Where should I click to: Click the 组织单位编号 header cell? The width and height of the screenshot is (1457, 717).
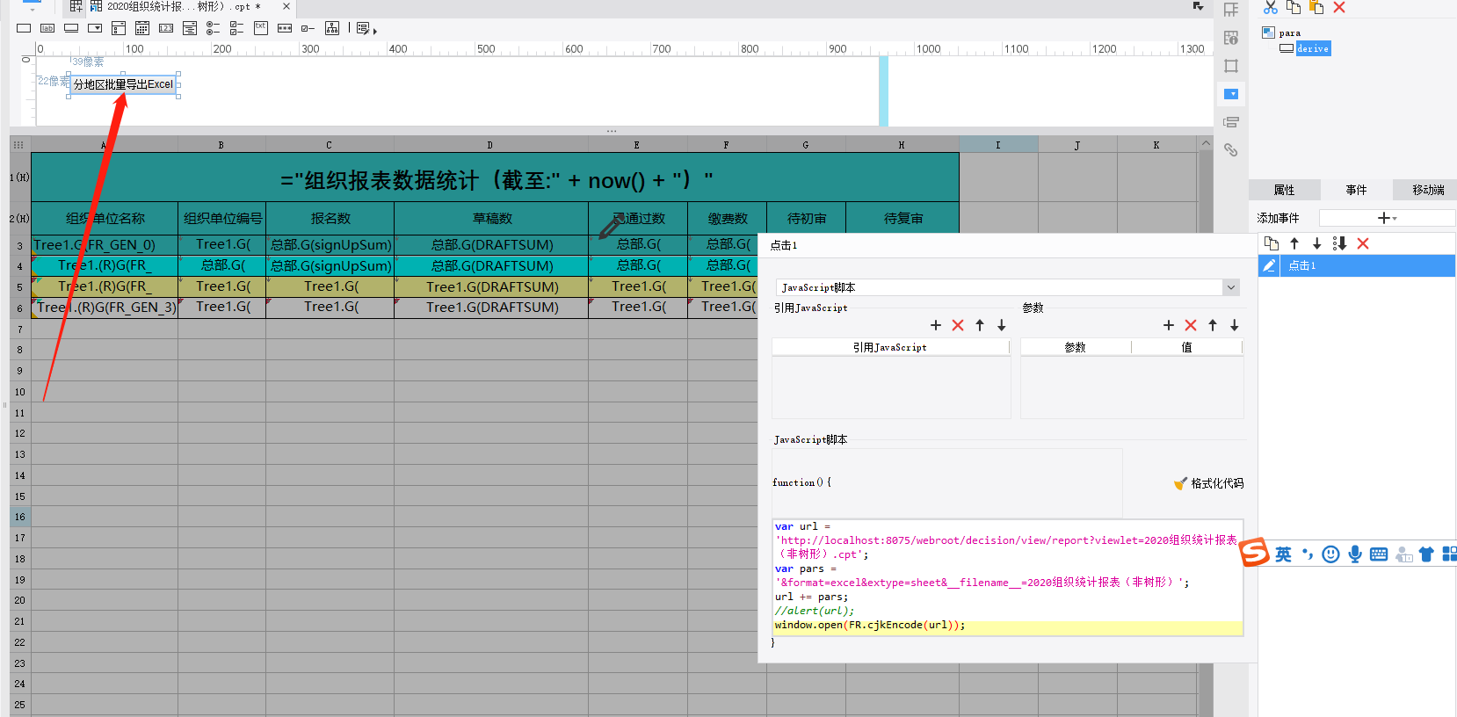(222, 218)
